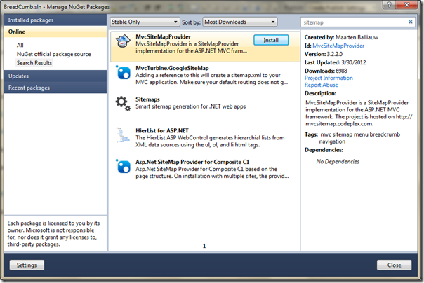Image resolution: width=424 pixels, height=283 pixels.
Task: Clear the sitemap search with the X icon
Action: point(410,22)
